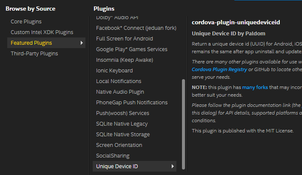Pick SQLite Native Legacy plugin
302x175 pixels.
122,124
